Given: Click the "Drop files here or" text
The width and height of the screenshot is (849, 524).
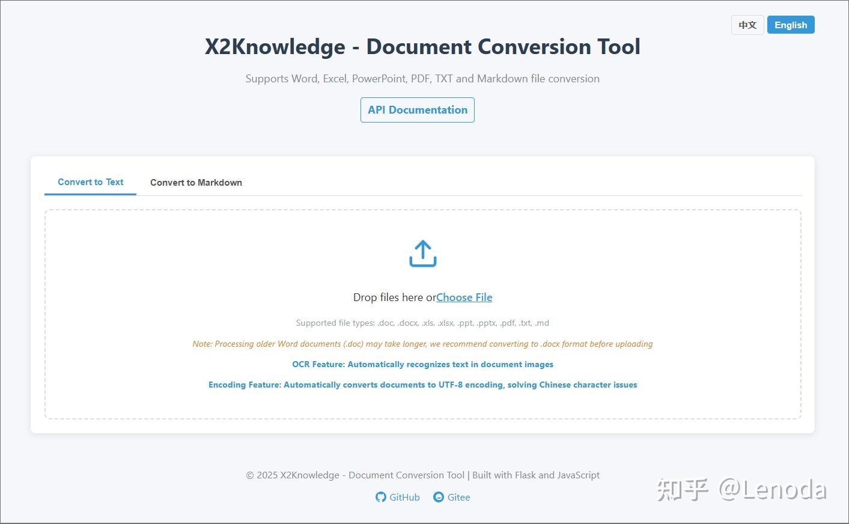Looking at the screenshot, I should pos(394,297).
